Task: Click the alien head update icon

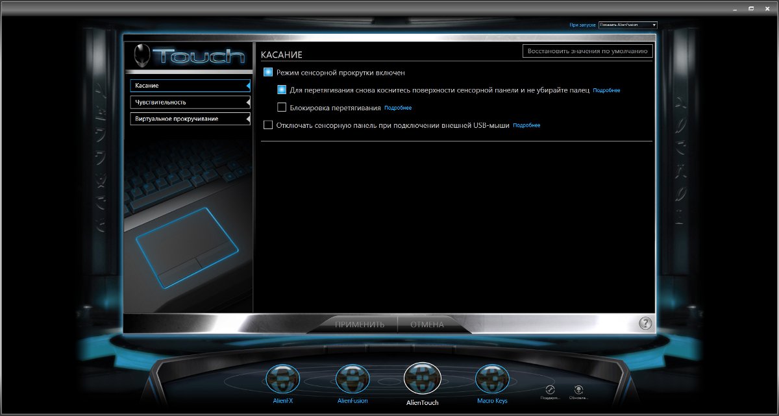Action: (578, 390)
